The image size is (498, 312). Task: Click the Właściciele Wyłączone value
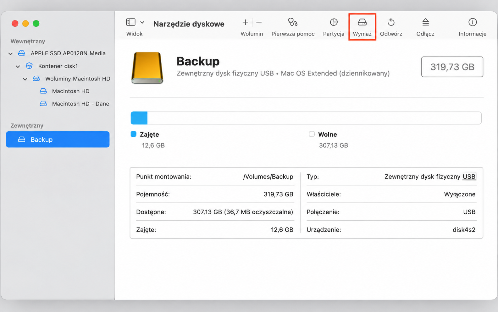[x=460, y=194]
